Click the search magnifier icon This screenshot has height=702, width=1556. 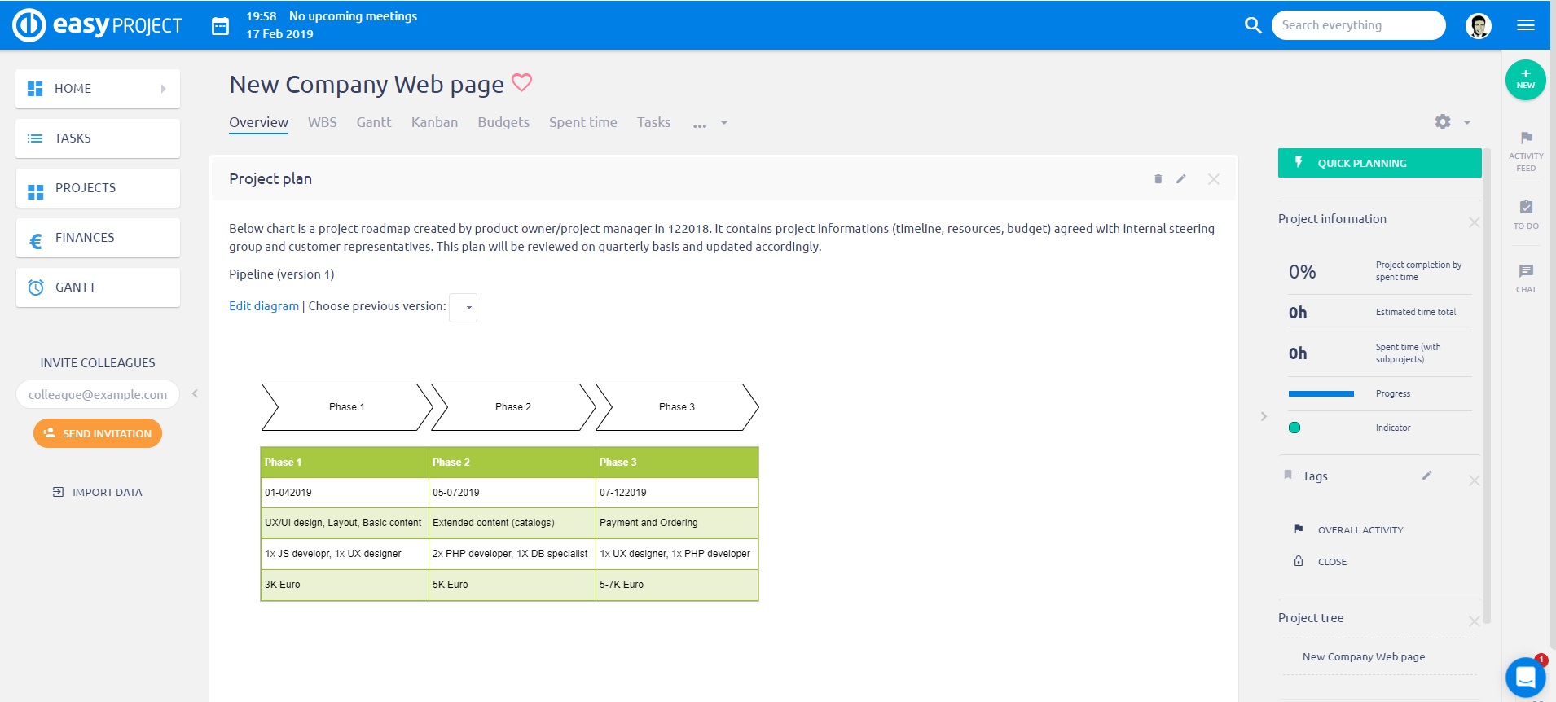(1253, 25)
